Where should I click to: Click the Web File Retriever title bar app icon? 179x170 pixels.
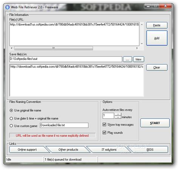click(8, 7)
